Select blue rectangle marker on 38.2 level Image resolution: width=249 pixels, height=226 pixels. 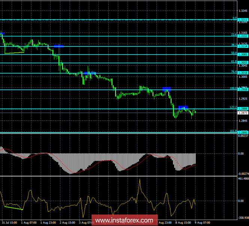(59, 46)
